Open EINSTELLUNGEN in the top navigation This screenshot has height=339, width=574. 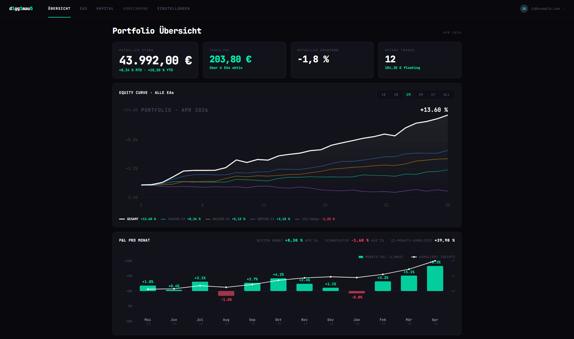click(x=173, y=9)
